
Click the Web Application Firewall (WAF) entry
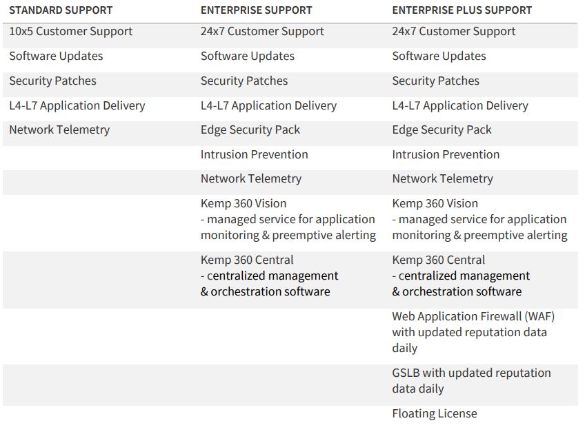point(473,317)
